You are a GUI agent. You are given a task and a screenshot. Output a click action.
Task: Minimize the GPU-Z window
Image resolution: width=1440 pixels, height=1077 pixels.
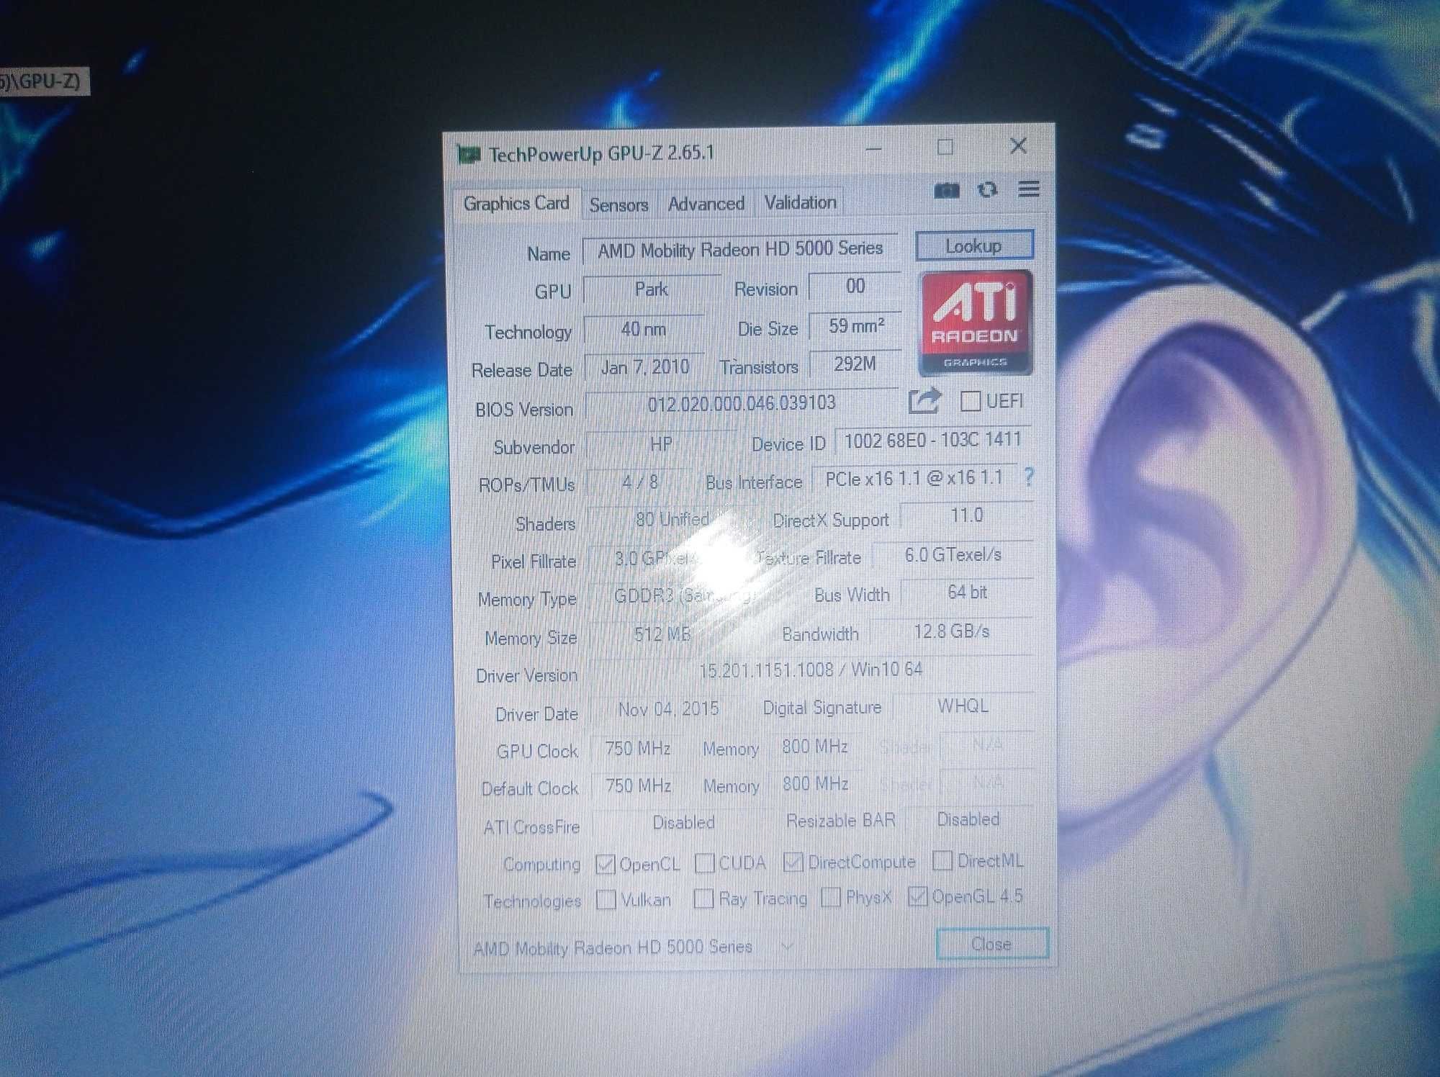pos(874,150)
